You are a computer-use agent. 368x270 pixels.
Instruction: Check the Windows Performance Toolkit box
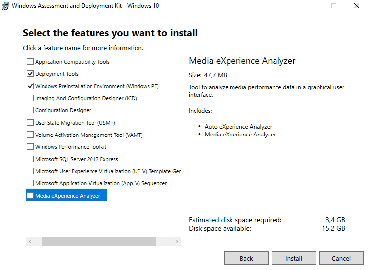click(30, 147)
